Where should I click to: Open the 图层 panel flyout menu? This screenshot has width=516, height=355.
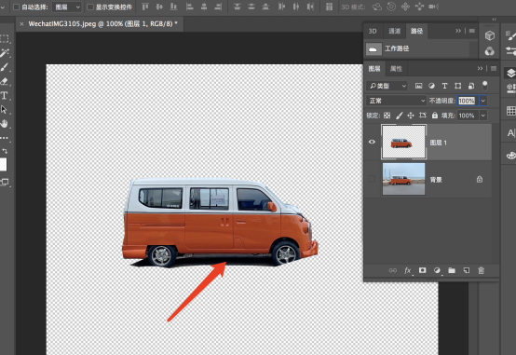point(494,69)
